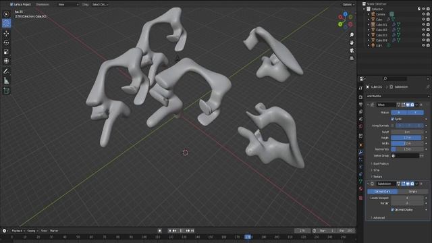Open the View menu in timeline
This screenshot has height=243, width=432.
[44, 231]
